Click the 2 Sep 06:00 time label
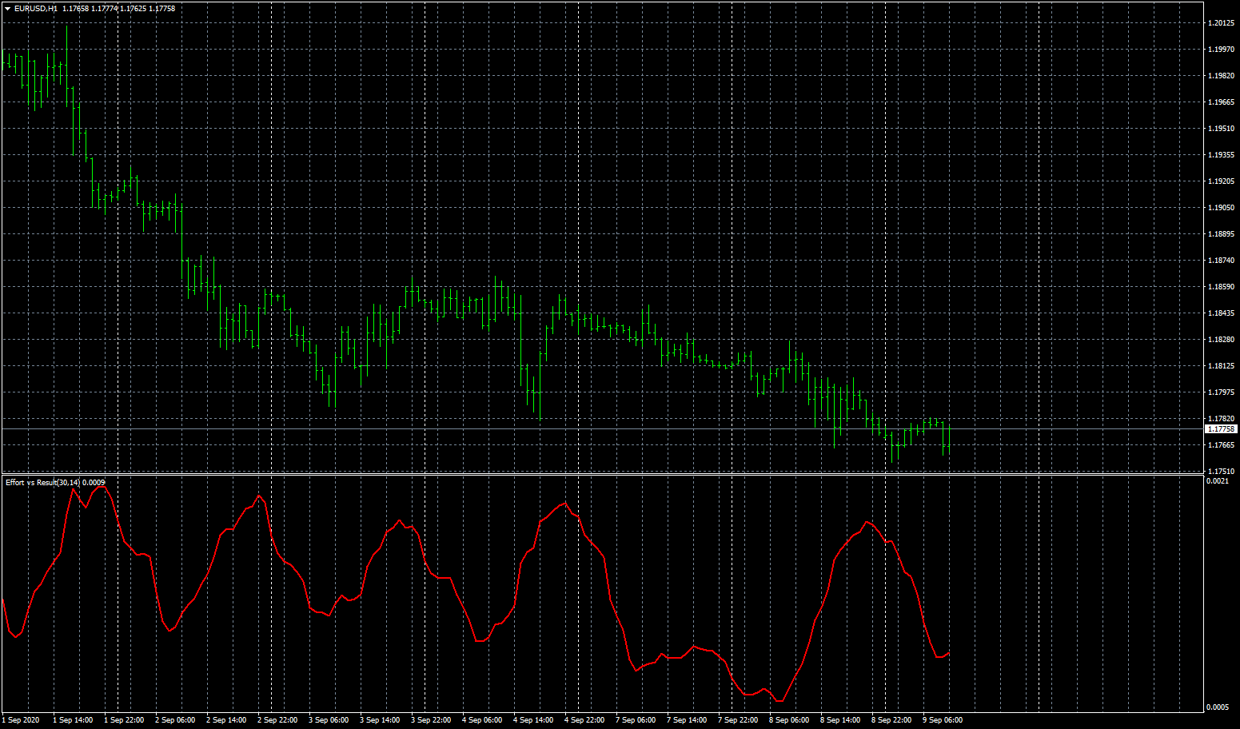The height and width of the screenshot is (729, 1240). pyautogui.click(x=175, y=720)
